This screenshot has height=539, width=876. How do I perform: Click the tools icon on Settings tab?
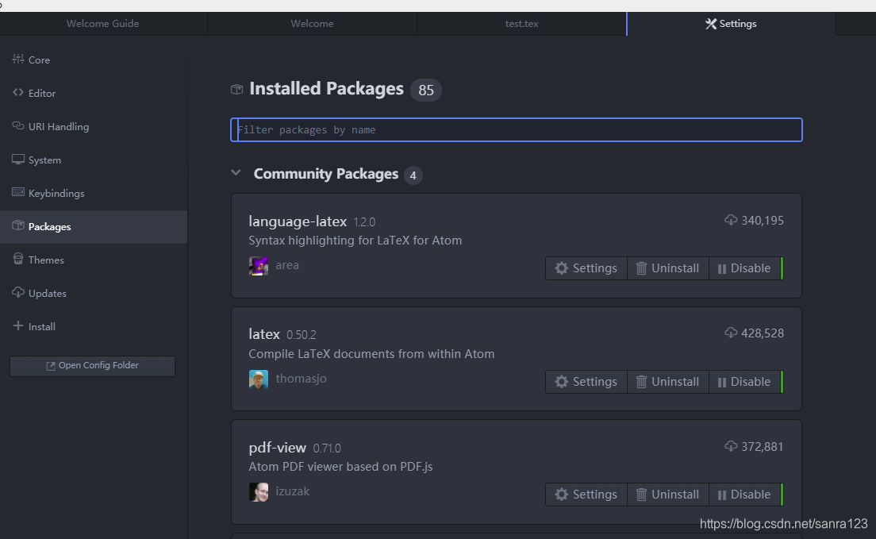click(x=711, y=24)
